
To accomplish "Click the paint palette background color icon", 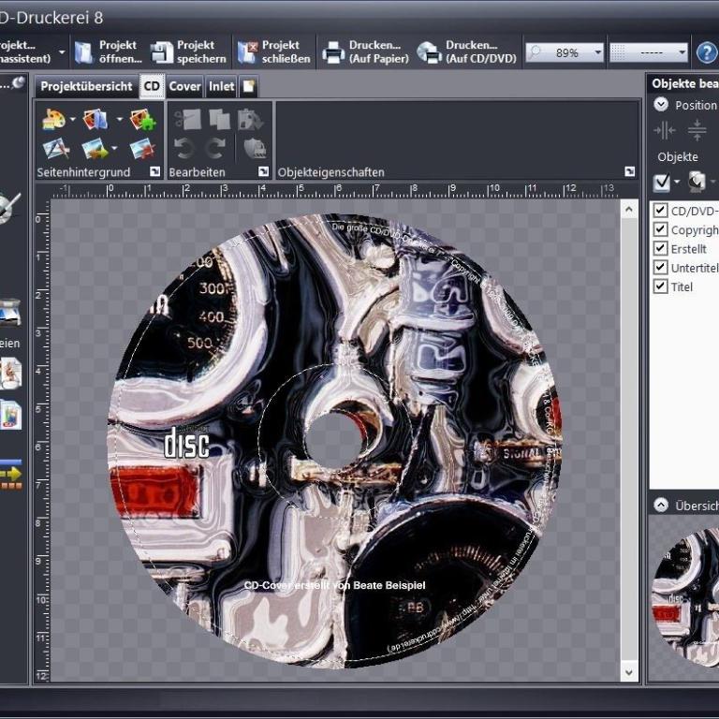I will click(53, 119).
